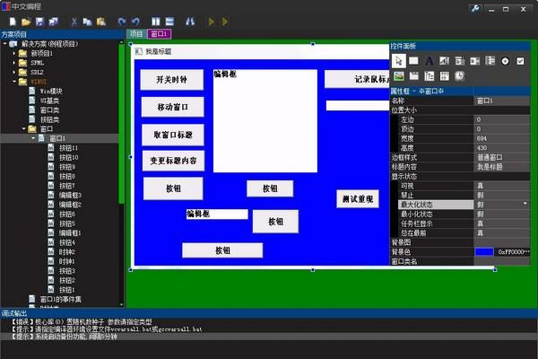Select 按钮类 in the project tree

coord(49,119)
